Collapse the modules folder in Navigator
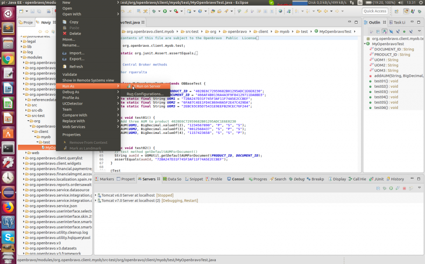425x264 pixels. pos(23,57)
